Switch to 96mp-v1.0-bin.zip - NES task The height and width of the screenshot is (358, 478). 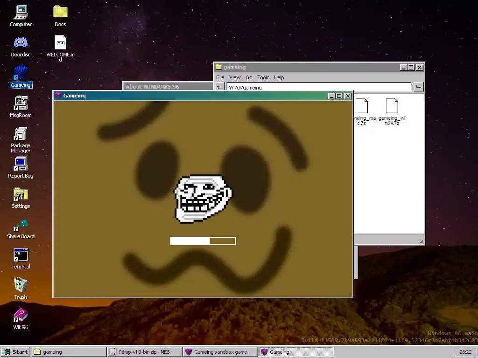tap(145, 352)
